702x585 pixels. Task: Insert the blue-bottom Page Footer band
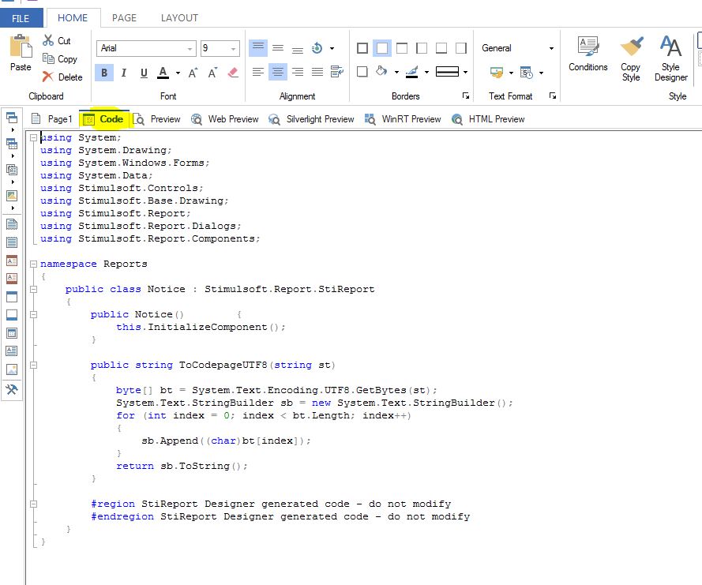12,315
